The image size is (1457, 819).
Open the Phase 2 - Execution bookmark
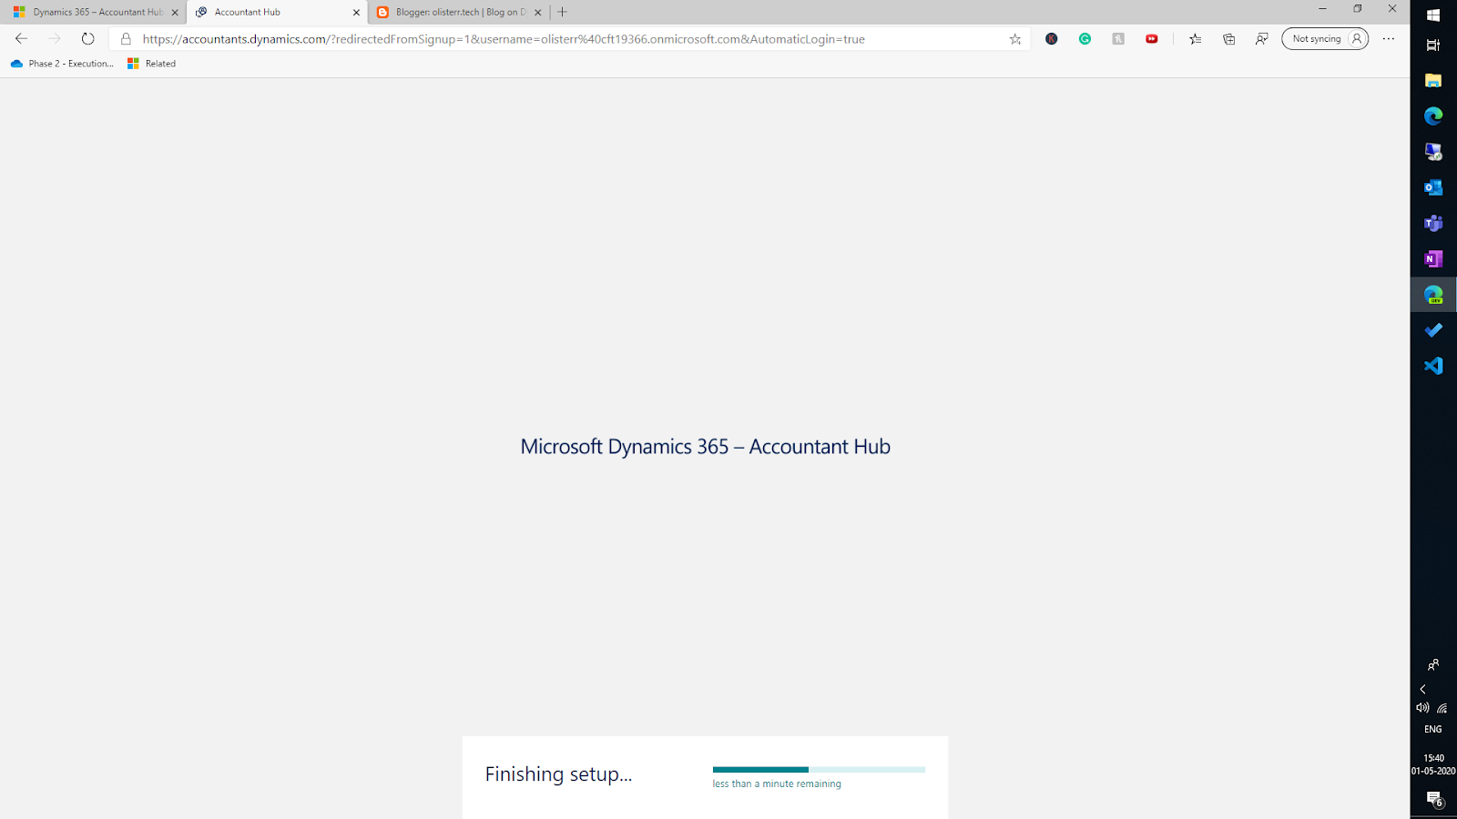coord(62,64)
